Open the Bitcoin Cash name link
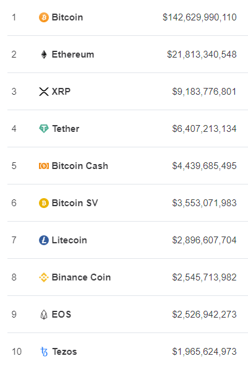This screenshot has width=248, height=369. click(x=80, y=166)
